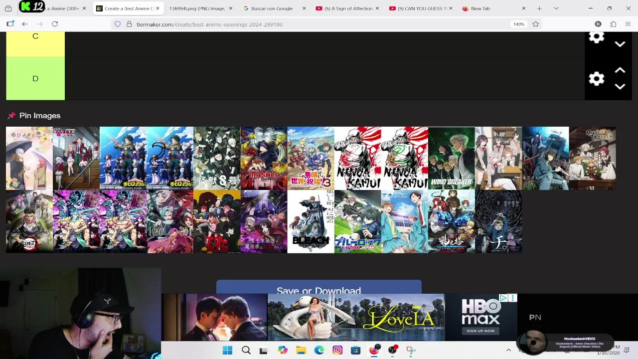Viewport: 638px width, 359px height.
Task: Select the starry sky Chi image
Action: [x=498, y=221]
